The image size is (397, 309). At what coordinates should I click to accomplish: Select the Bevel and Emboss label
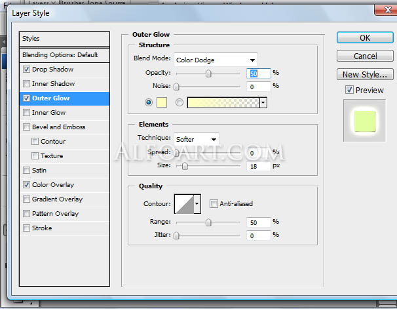click(x=59, y=127)
